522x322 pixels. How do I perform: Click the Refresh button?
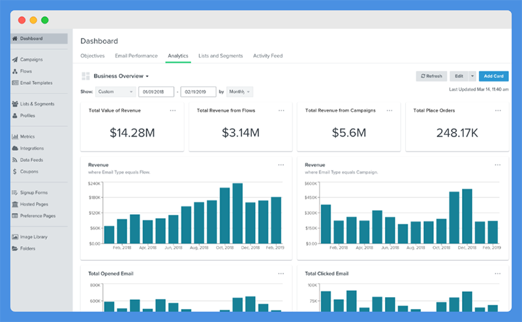coord(431,76)
